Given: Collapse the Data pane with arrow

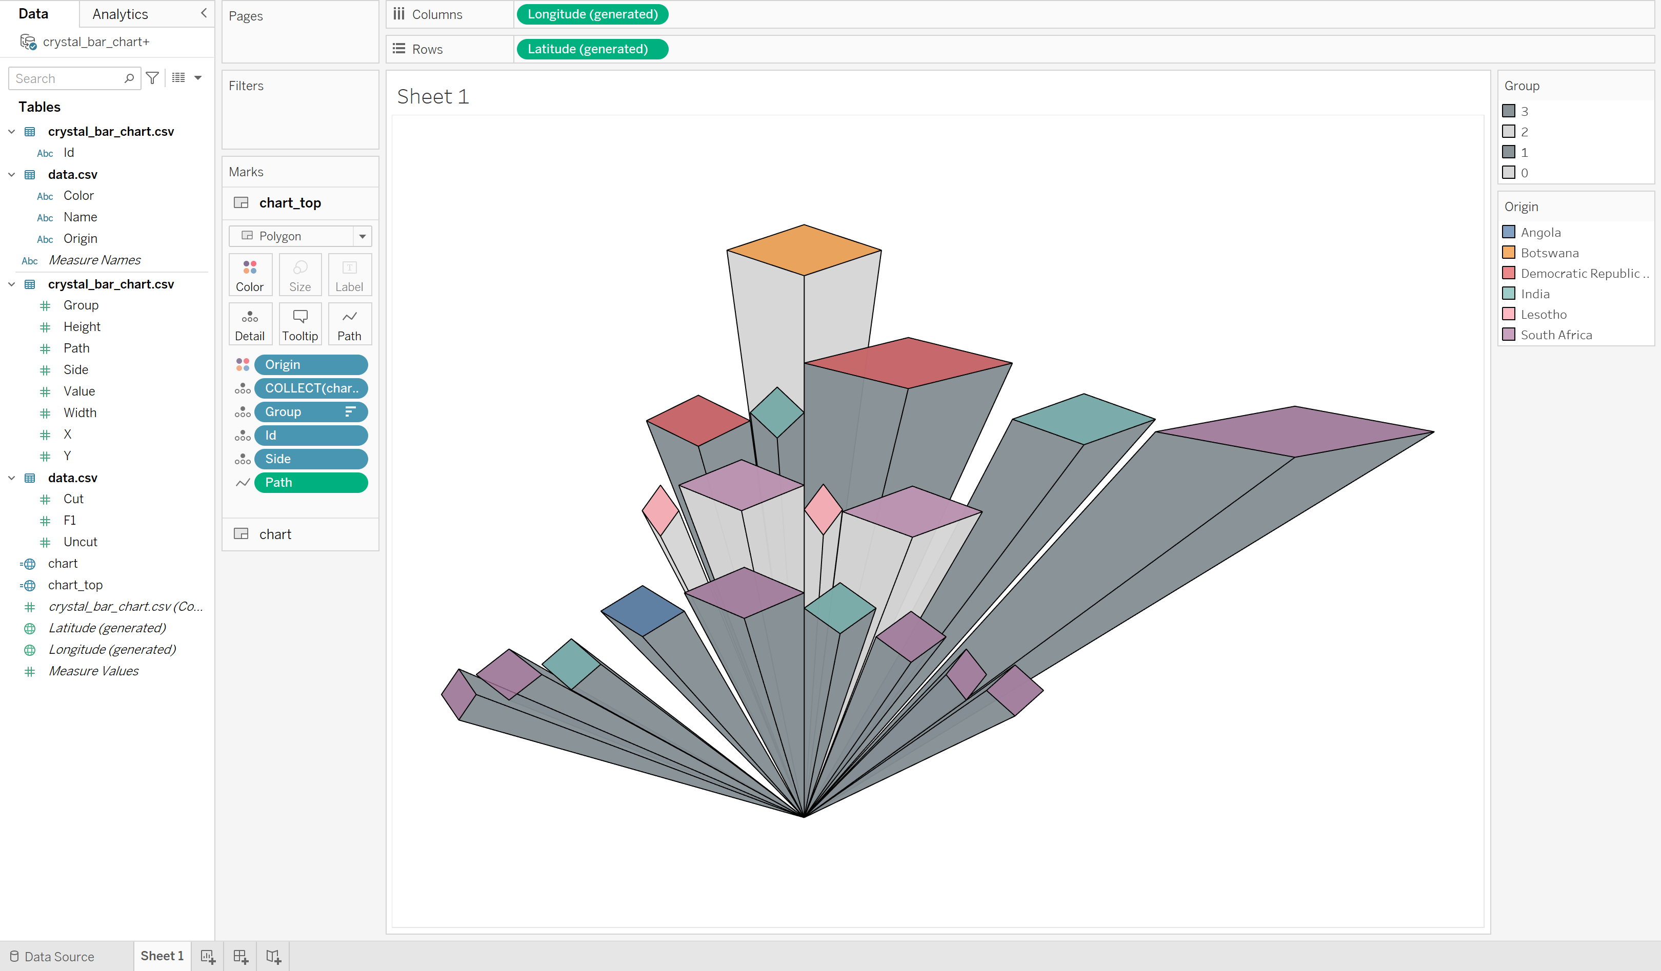Looking at the screenshot, I should click(204, 13).
